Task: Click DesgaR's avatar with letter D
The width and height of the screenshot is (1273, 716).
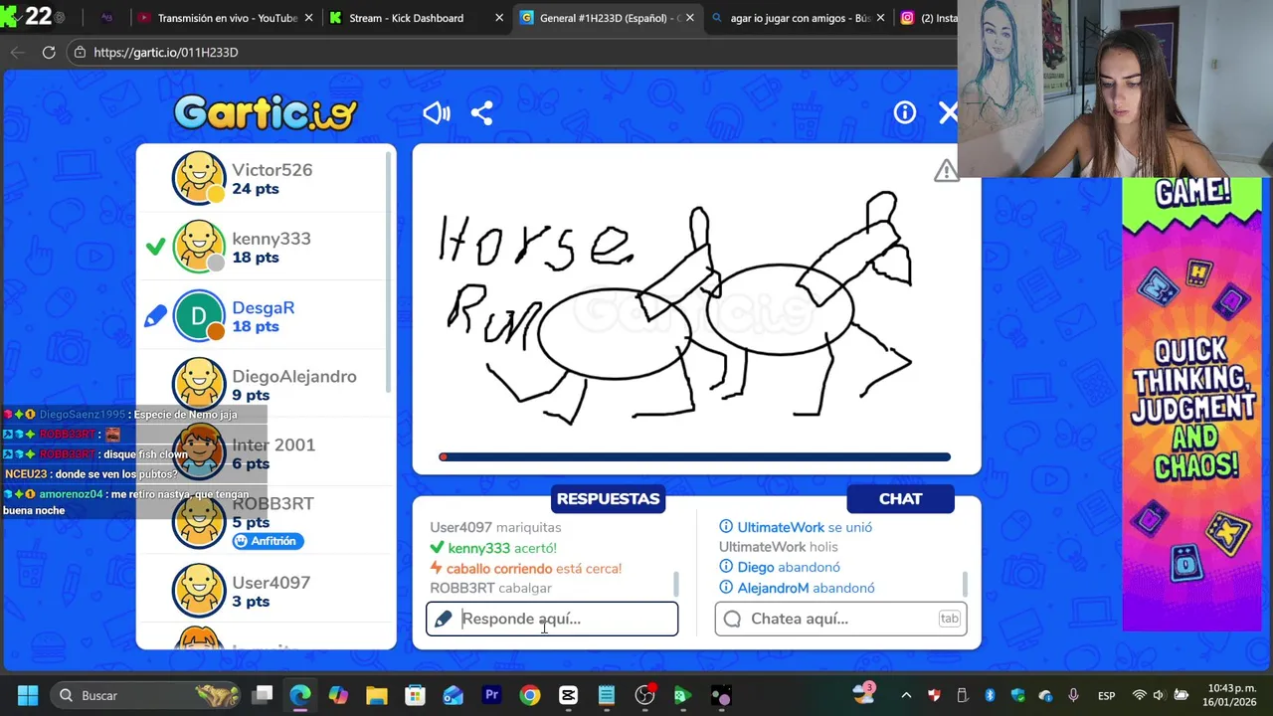Action: coord(199,316)
